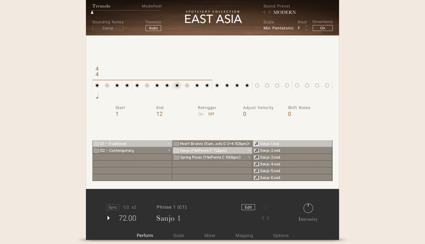Click the Root value F
The height and width of the screenshot is (244, 425).
pyautogui.click(x=299, y=28)
